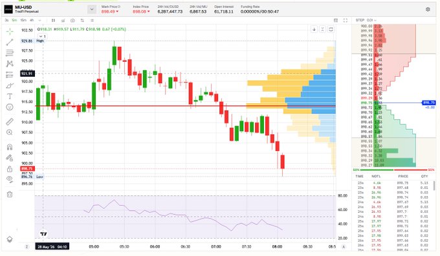Click the QTY column header in trades
Image resolution: width=440 pixels, height=256 pixels.
pos(424,176)
